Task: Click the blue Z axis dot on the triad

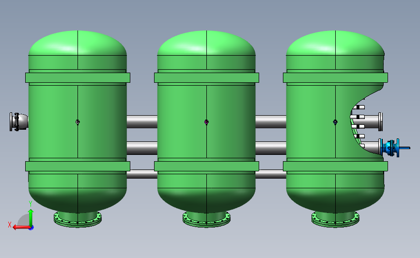Action: (31, 228)
